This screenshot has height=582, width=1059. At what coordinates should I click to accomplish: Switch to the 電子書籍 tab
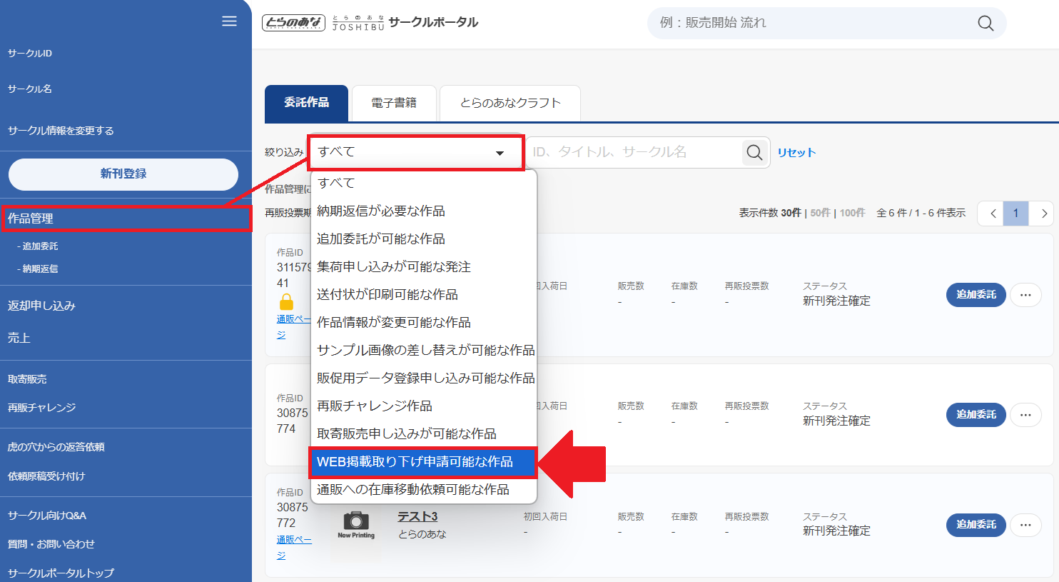(394, 103)
